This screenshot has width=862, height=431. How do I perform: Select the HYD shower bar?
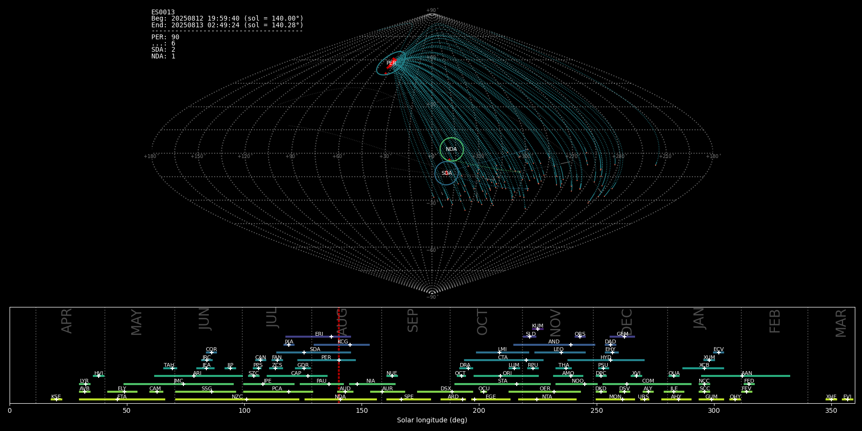606,360
